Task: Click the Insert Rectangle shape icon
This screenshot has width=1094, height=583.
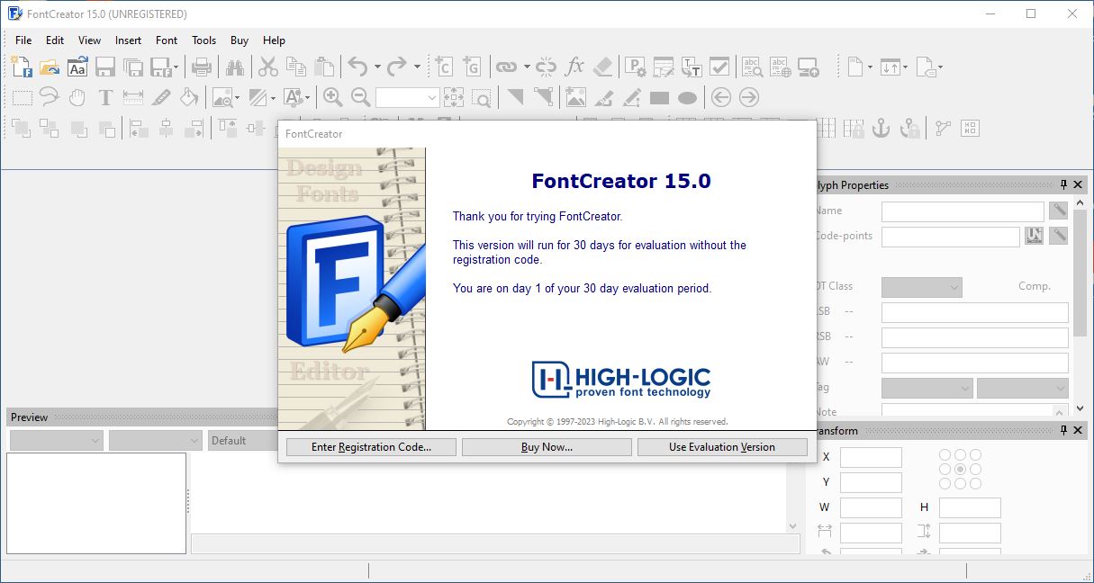Action: pos(659,97)
